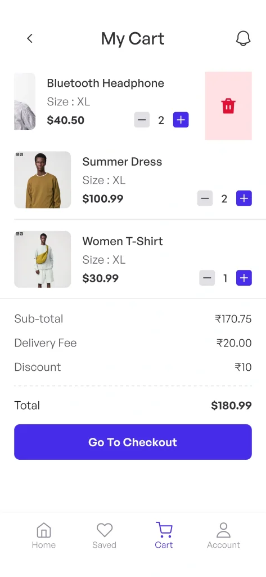The width and height of the screenshot is (266, 577).
Task: Open the Women T-Shirt item title
Action: pyautogui.click(x=123, y=241)
